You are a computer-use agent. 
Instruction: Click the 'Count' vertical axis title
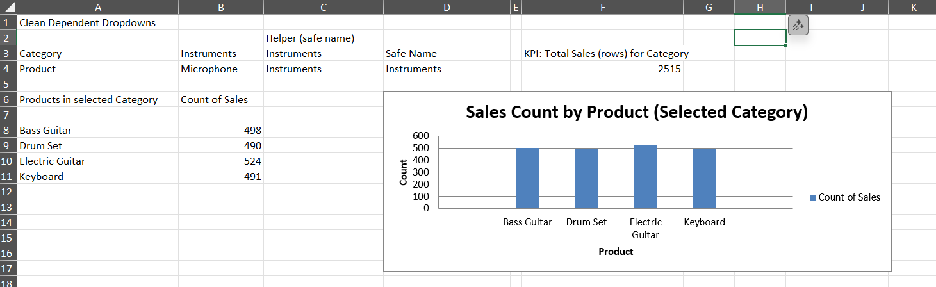(x=403, y=172)
